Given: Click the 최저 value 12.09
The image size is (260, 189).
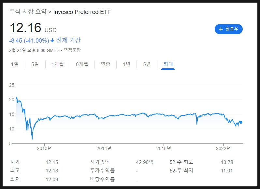Looking at the screenshot, I should [52, 179].
